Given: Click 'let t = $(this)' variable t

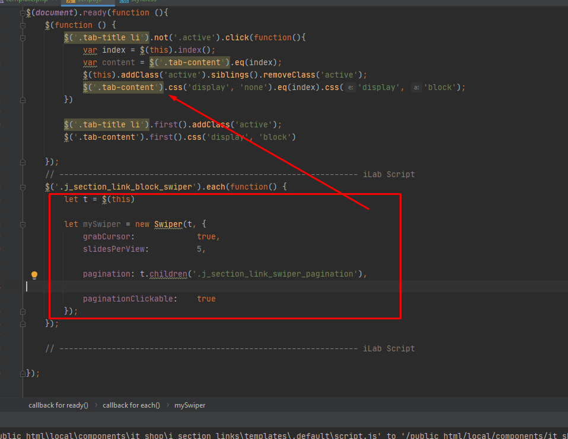Looking at the screenshot, I should pyautogui.click(x=85, y=200).
